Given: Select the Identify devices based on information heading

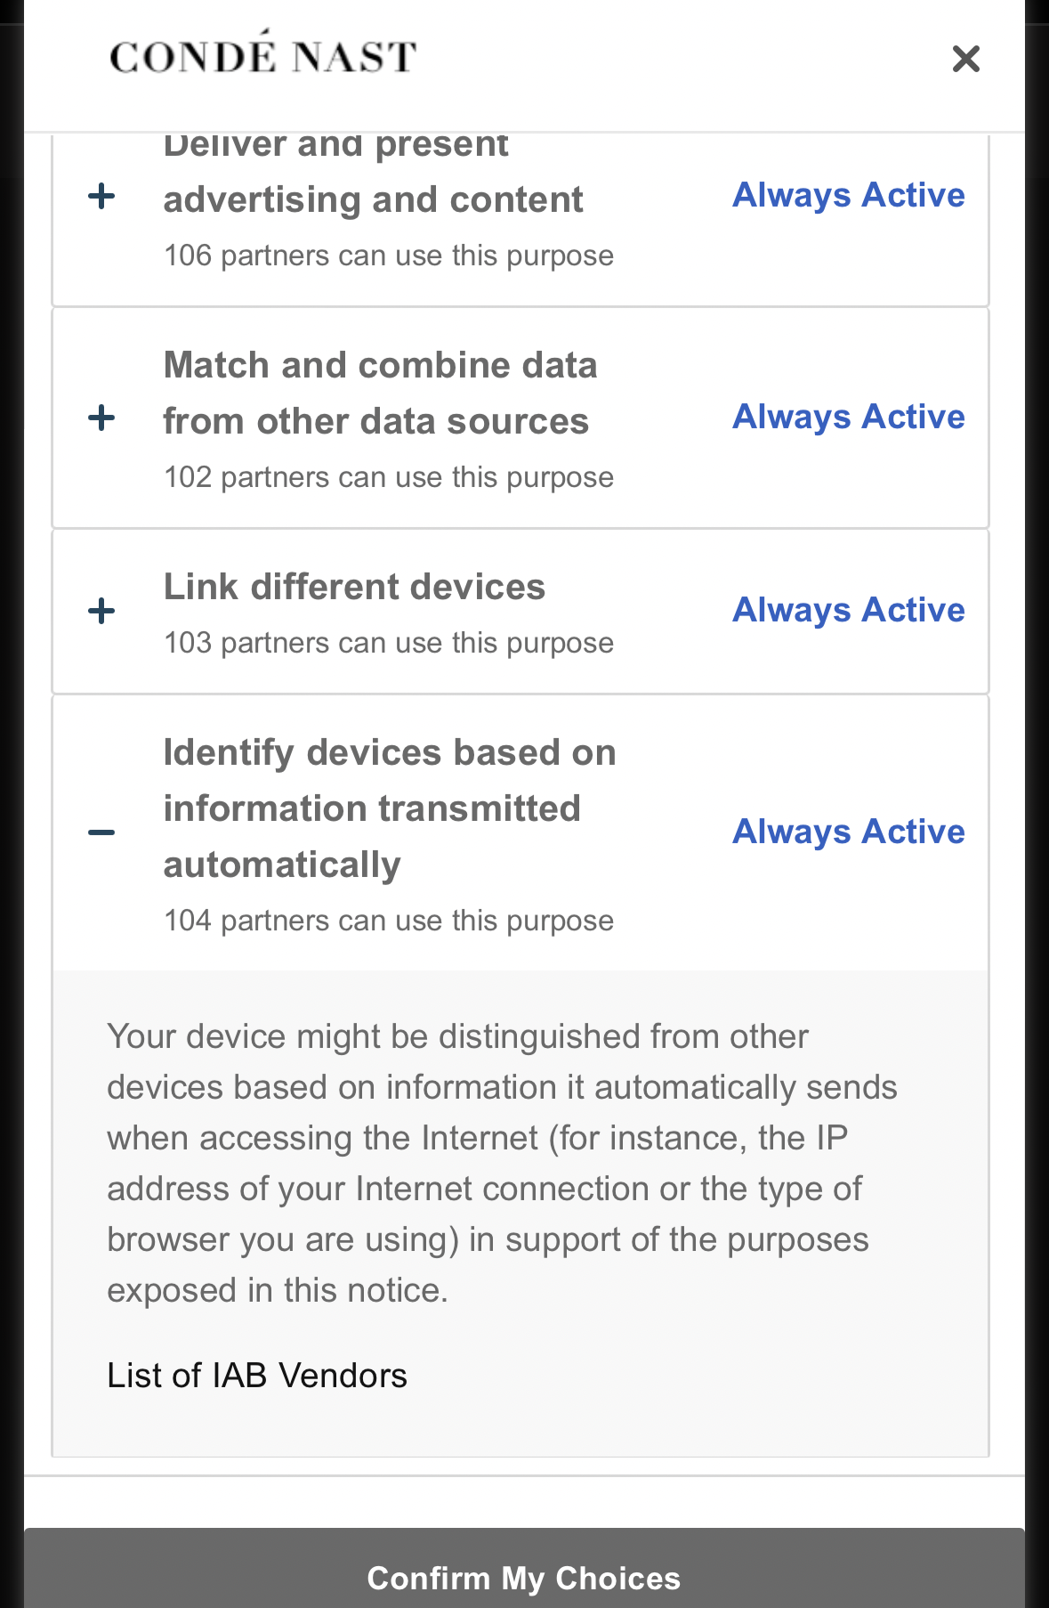Looking at the screenshot, I should [x=390, y=808].
